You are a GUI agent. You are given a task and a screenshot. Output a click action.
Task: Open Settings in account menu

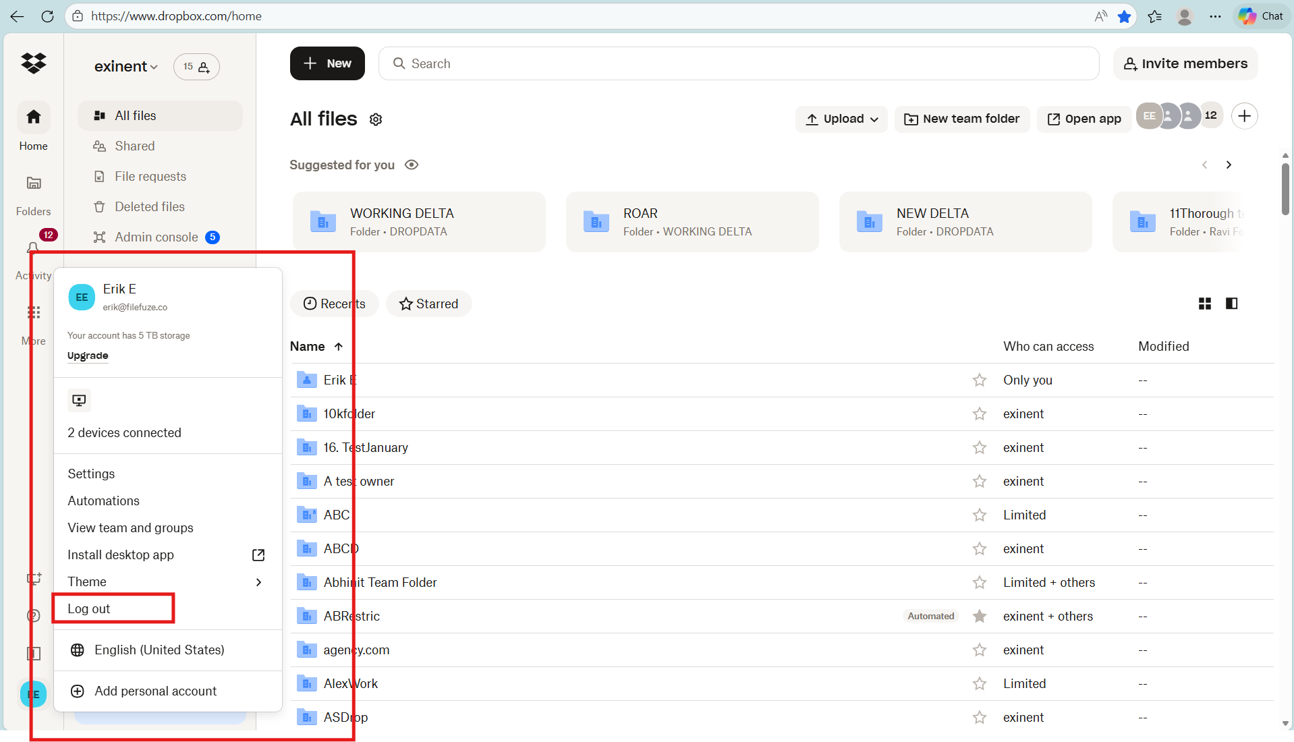[91, 474]
